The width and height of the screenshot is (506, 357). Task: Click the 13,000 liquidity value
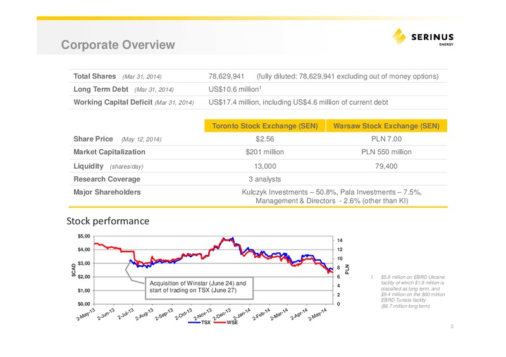(x=265, y=166)
